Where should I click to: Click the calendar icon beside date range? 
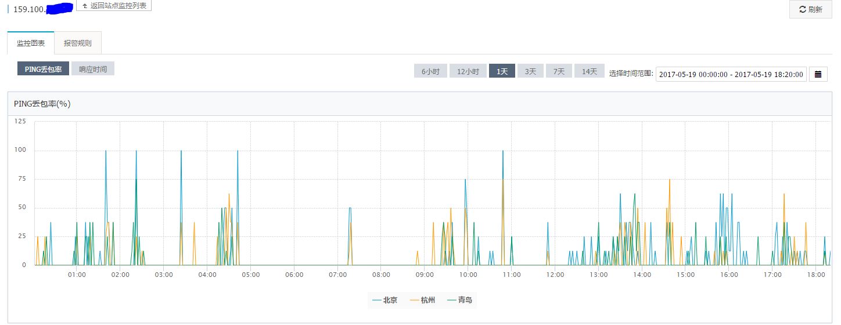pyautogui.click(x=818, y=74)
